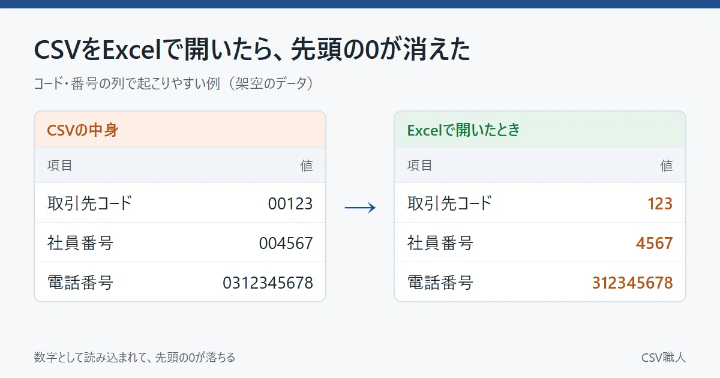The height and width of the screenshot is (378, 720).
Task: Select '社員番号' in the Excelで開いたとき table
Action: click(x=440, y=243)
